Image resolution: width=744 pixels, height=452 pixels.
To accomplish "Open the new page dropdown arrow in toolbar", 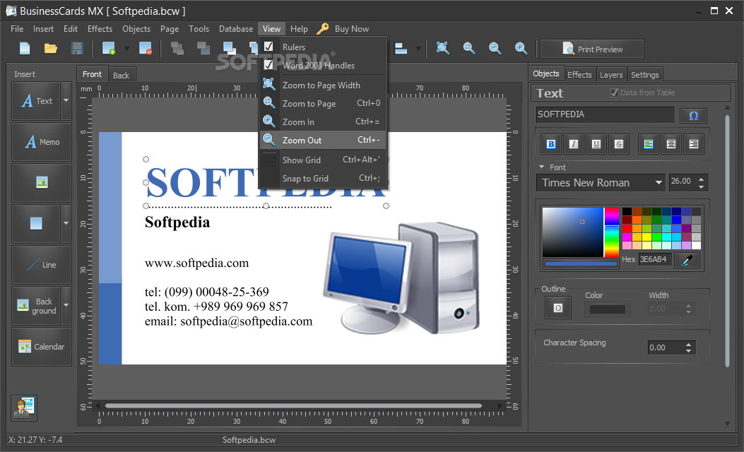I will coord(126,48).
